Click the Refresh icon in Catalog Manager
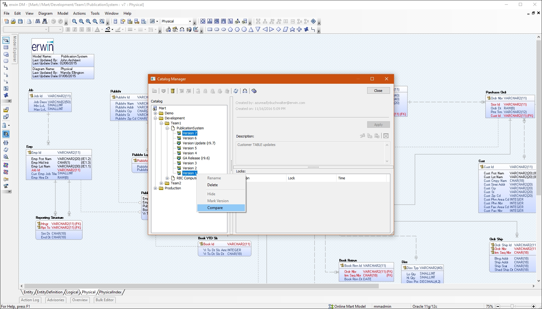The width and height of the screenshot is (542, 309). 236,91
